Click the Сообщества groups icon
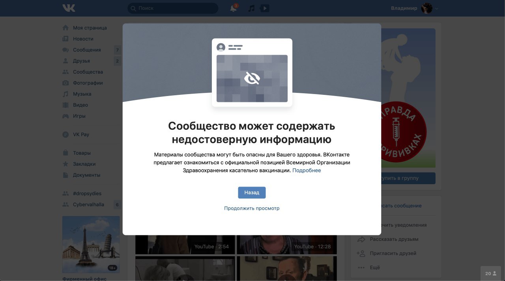The image size is (505, 281). pyautogui.click(x=65, y=72)
